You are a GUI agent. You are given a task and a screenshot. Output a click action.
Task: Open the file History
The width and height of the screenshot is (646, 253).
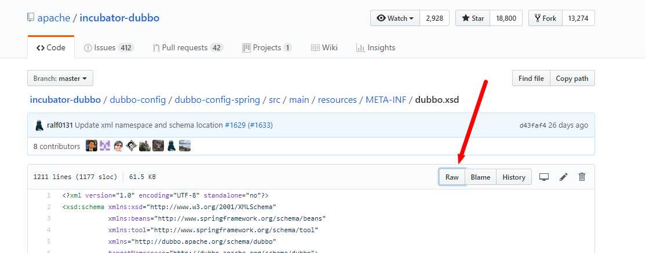[x=514, y=177]
